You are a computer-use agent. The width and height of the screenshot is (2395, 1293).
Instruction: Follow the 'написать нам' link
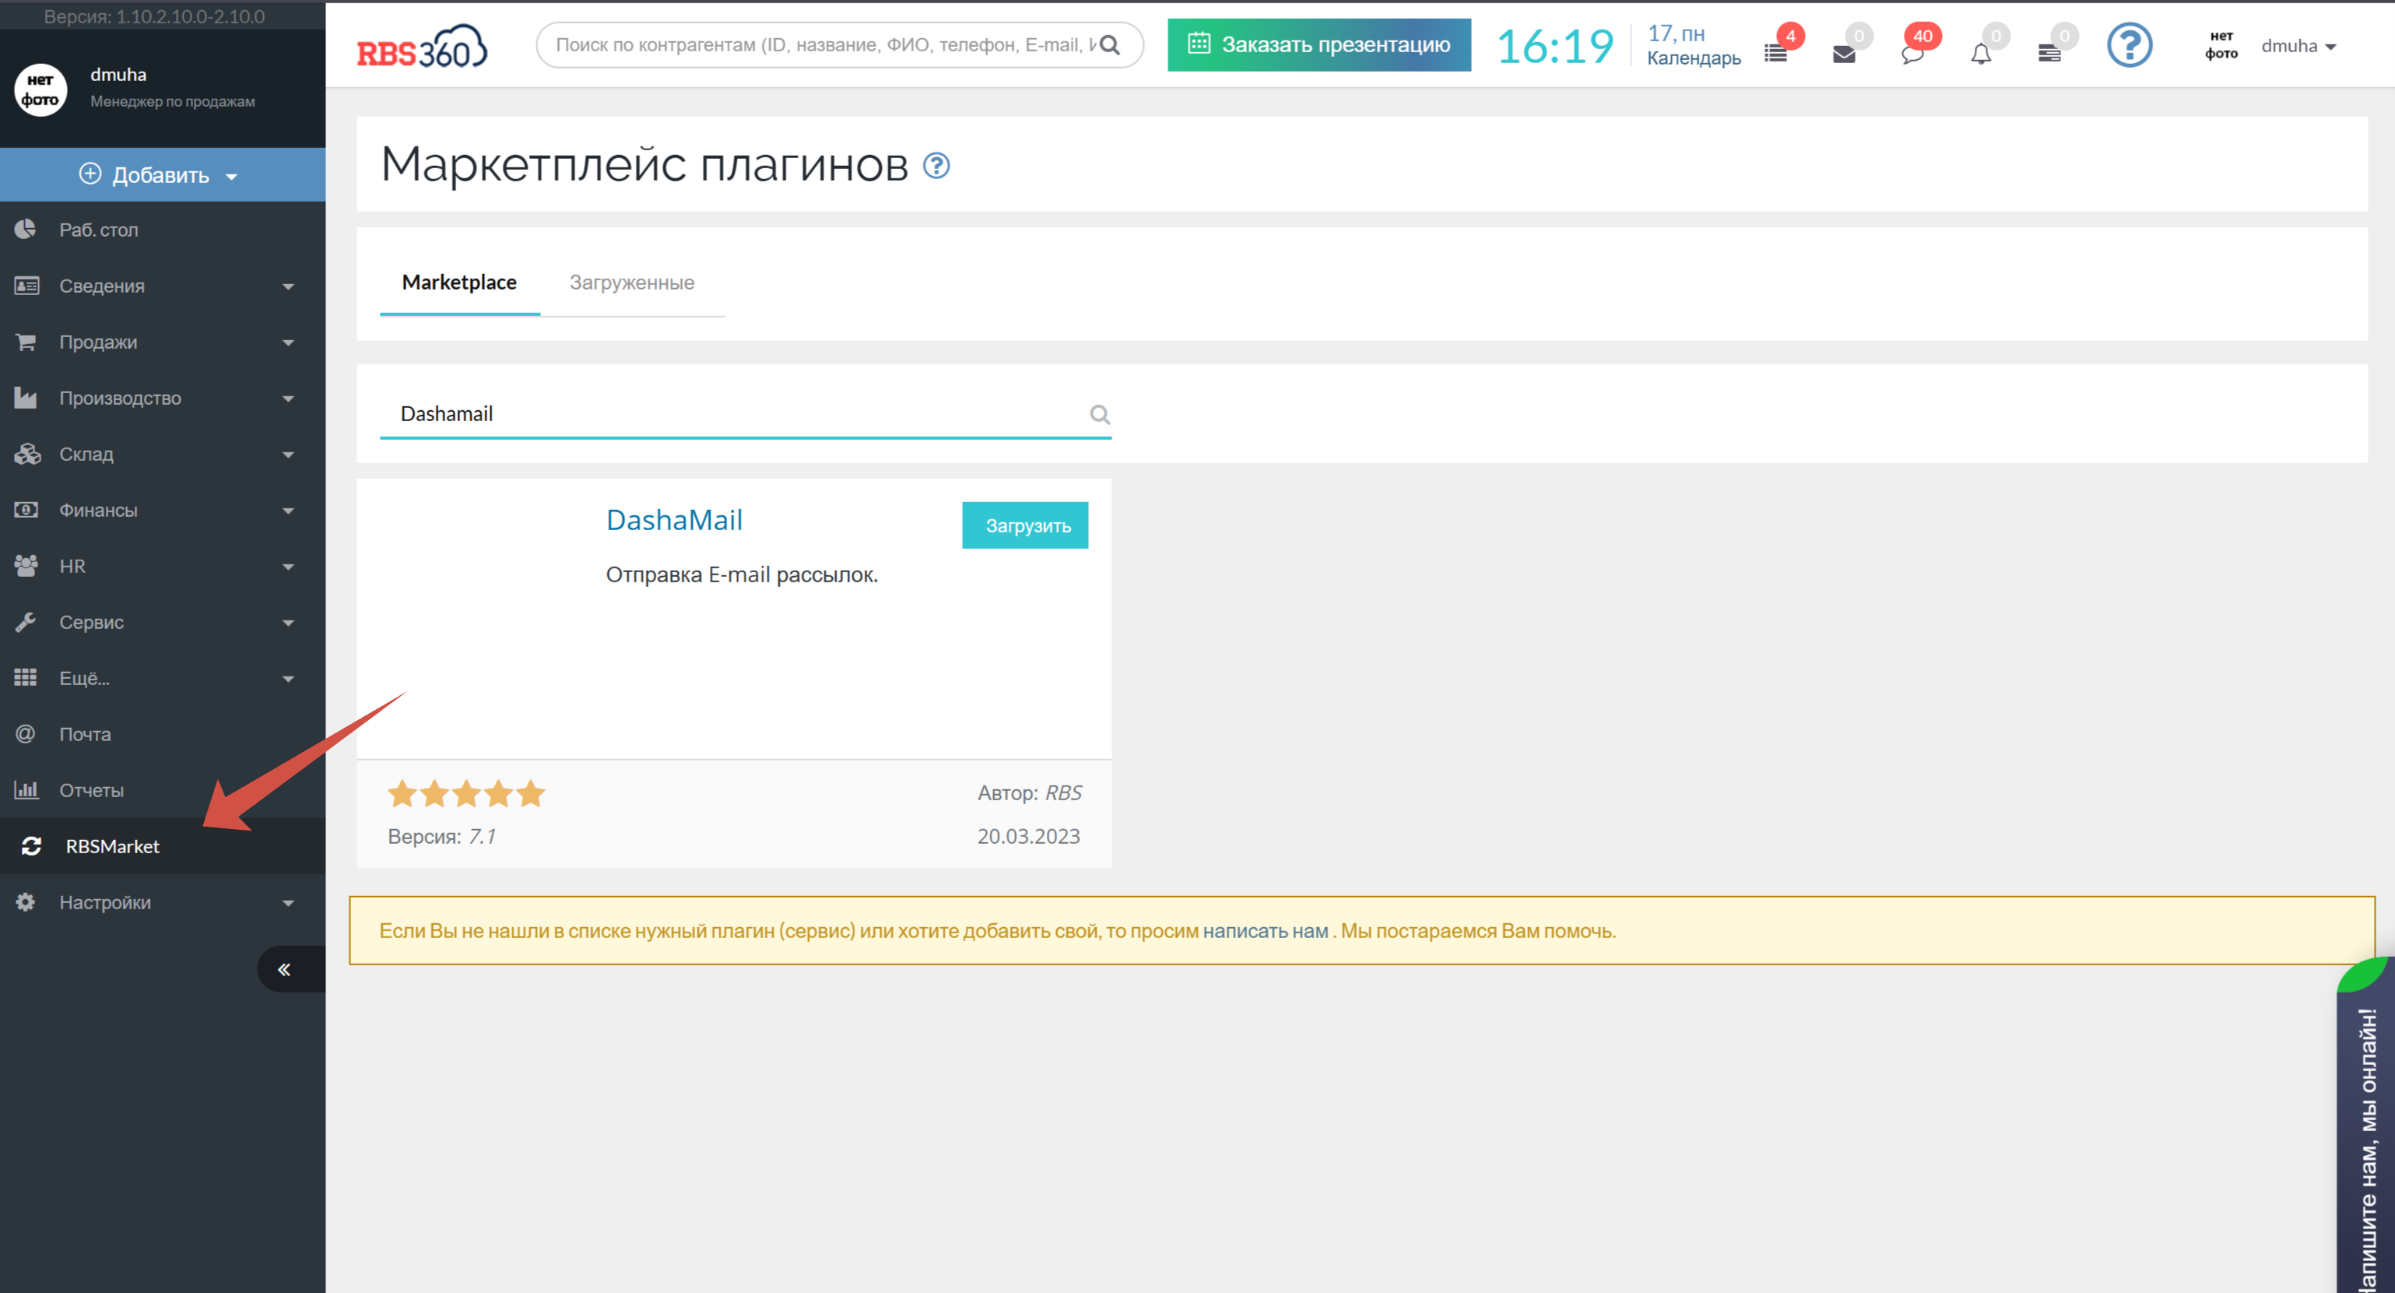(x=1266, y=930)
